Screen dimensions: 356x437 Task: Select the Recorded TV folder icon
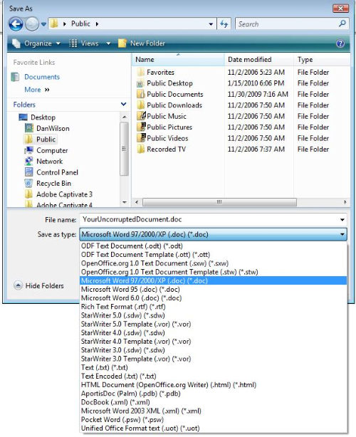point(140,149)
